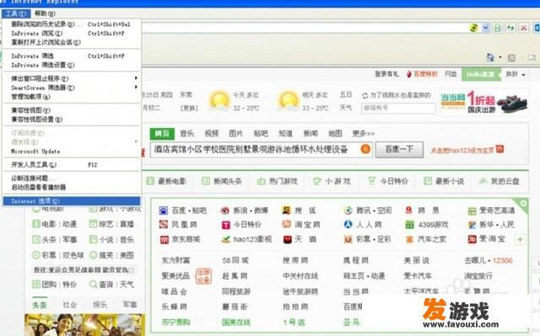The height and width of the screenshot is (336, 540).
Task: Expand the address bar dropdown arrow
Action: pos(486,28)
